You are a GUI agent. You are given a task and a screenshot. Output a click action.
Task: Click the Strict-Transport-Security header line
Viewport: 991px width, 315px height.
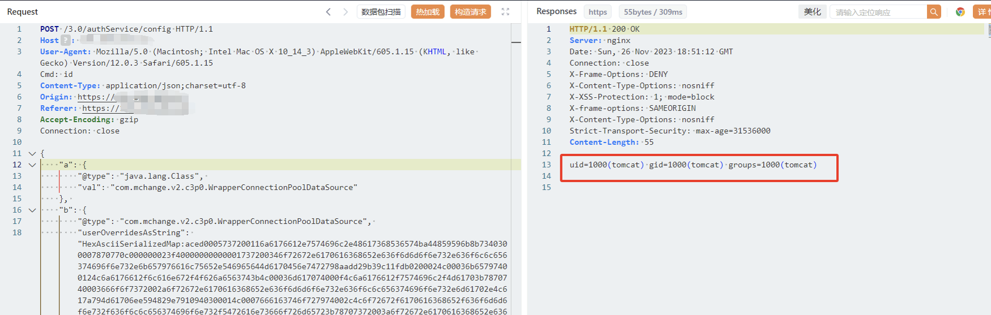(x=670, y=131)
